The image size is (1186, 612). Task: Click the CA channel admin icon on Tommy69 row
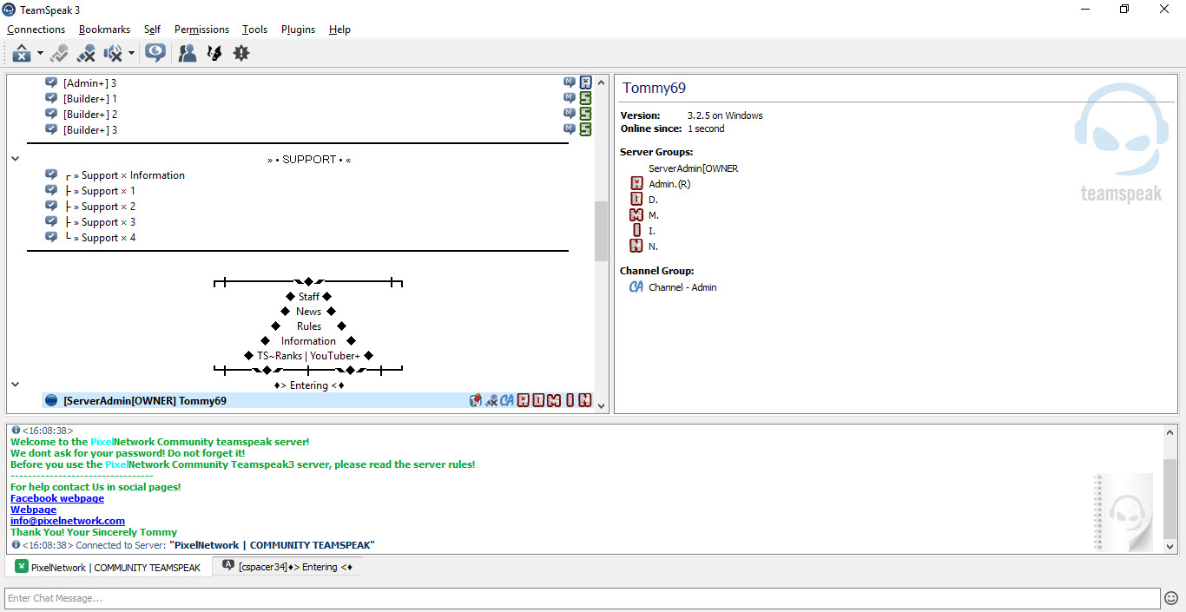point(507,400)
